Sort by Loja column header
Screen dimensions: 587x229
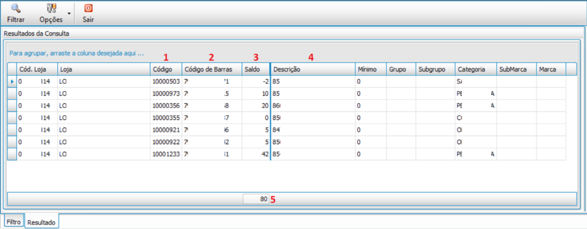[104, 69]
